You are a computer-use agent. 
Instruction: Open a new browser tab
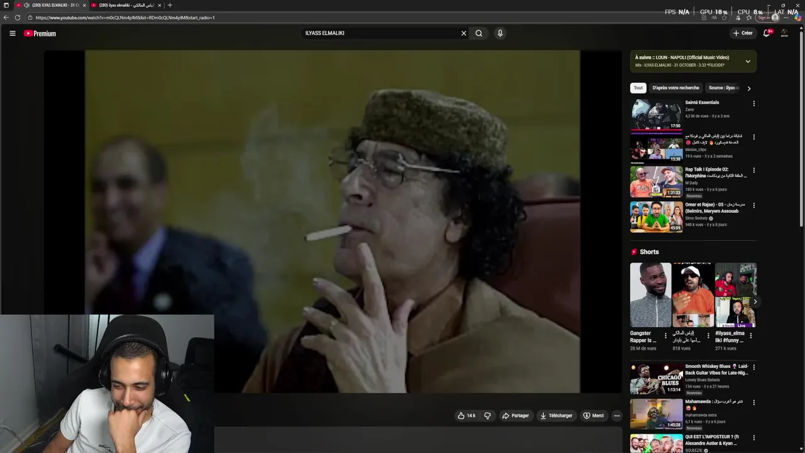tap(170, 5)
